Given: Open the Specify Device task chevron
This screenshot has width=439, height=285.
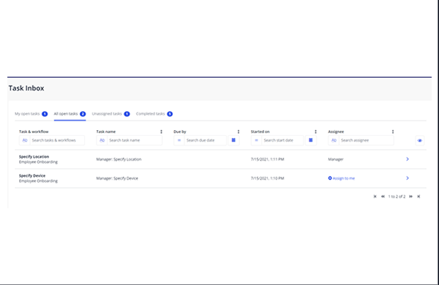Looking at the screenshot, I should pyautogui.click(x=408, y=178).
